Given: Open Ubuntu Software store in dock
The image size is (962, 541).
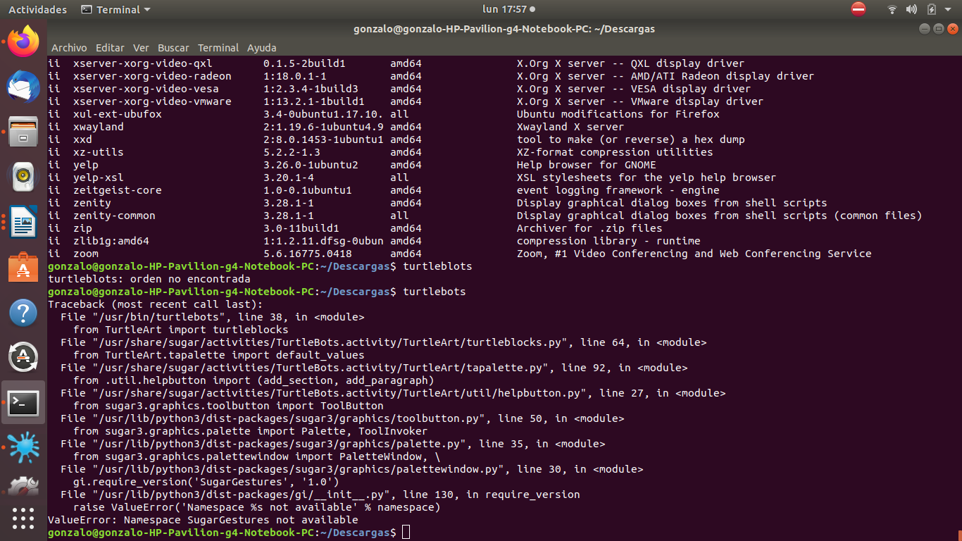Looking at the screenshot, I should [x=23, y=267].
